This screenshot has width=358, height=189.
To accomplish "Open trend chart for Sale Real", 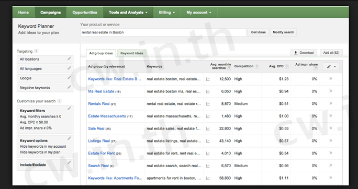I will [x=208, y=128].
